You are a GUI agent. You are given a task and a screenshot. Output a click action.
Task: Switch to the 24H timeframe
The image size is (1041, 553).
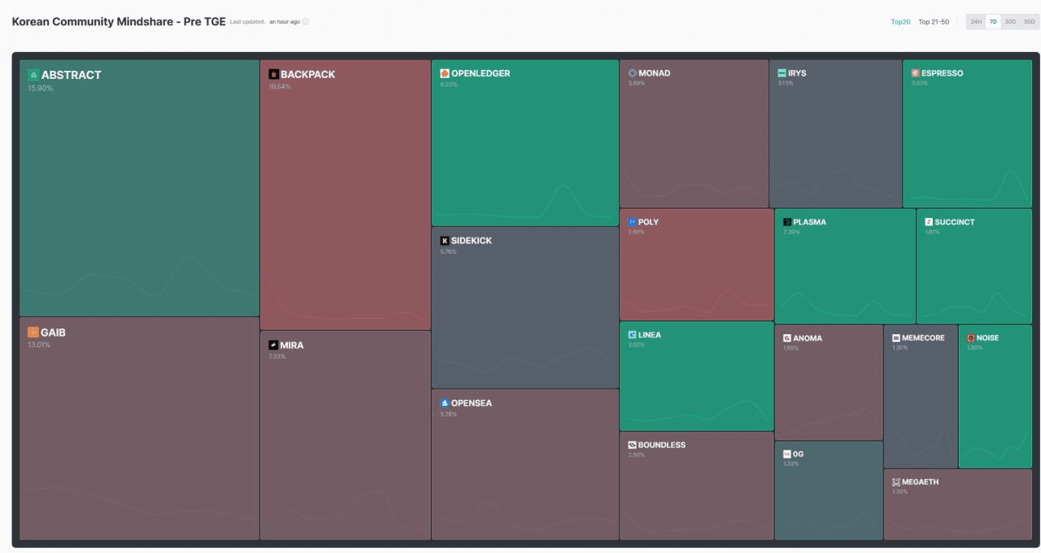[976, 22]
